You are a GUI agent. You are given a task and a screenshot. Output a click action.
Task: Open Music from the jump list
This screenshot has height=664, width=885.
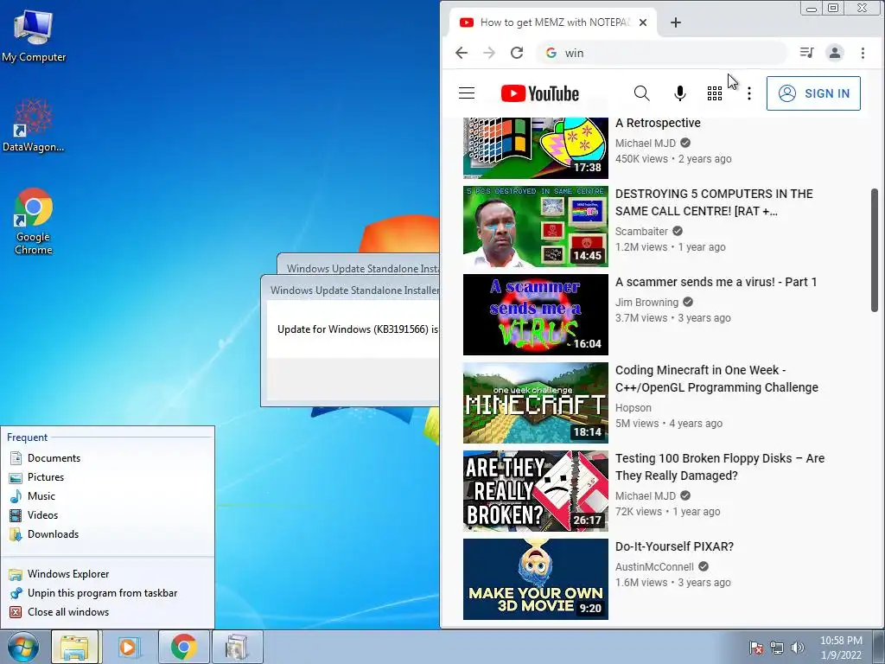(107, 495)
